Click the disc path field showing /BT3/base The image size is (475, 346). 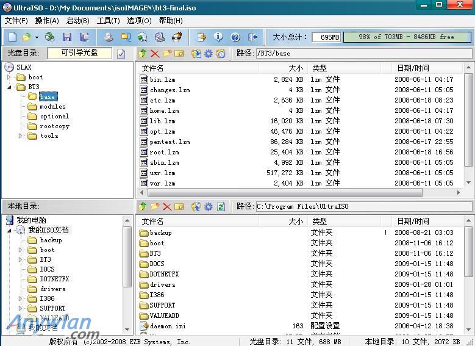[x=363, y=54]
